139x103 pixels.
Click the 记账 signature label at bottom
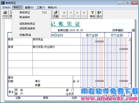[18, 98]
